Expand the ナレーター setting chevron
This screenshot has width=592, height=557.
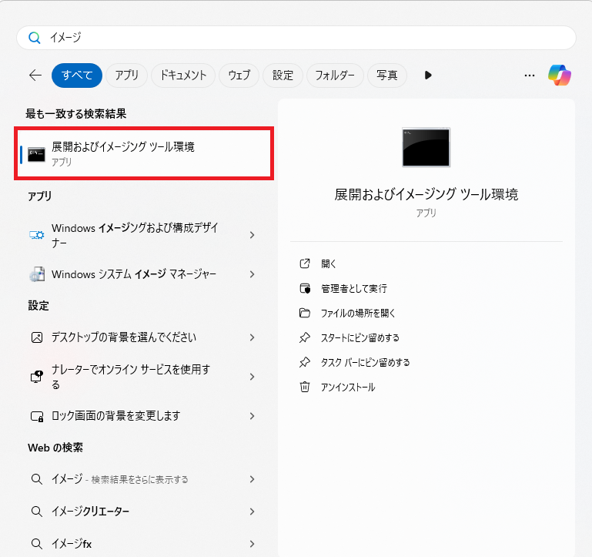[x=252, y=377]
